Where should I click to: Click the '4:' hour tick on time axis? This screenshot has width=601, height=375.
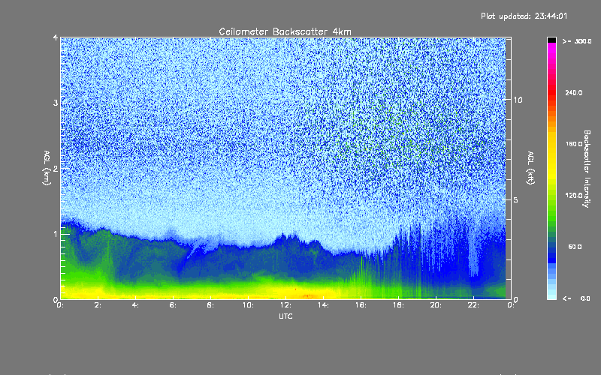click(135, 305)
